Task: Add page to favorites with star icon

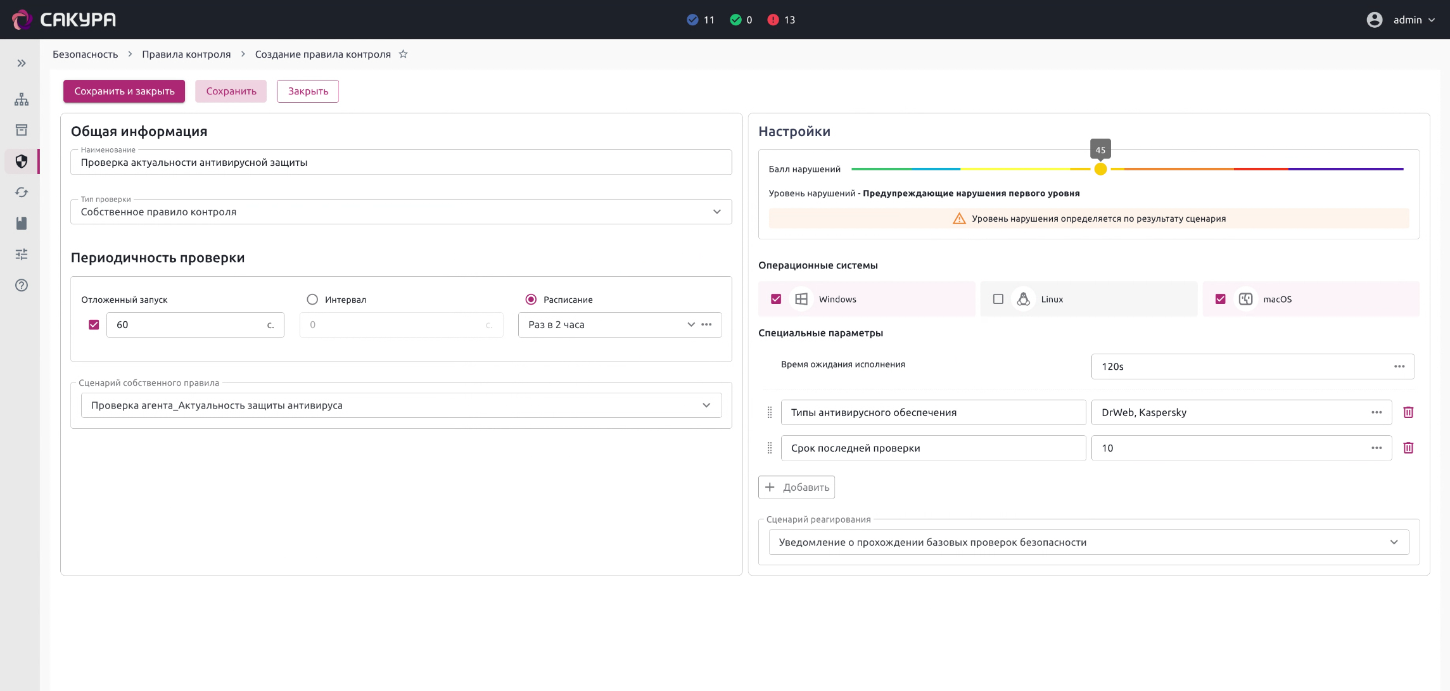Action: tap(403, 54)
